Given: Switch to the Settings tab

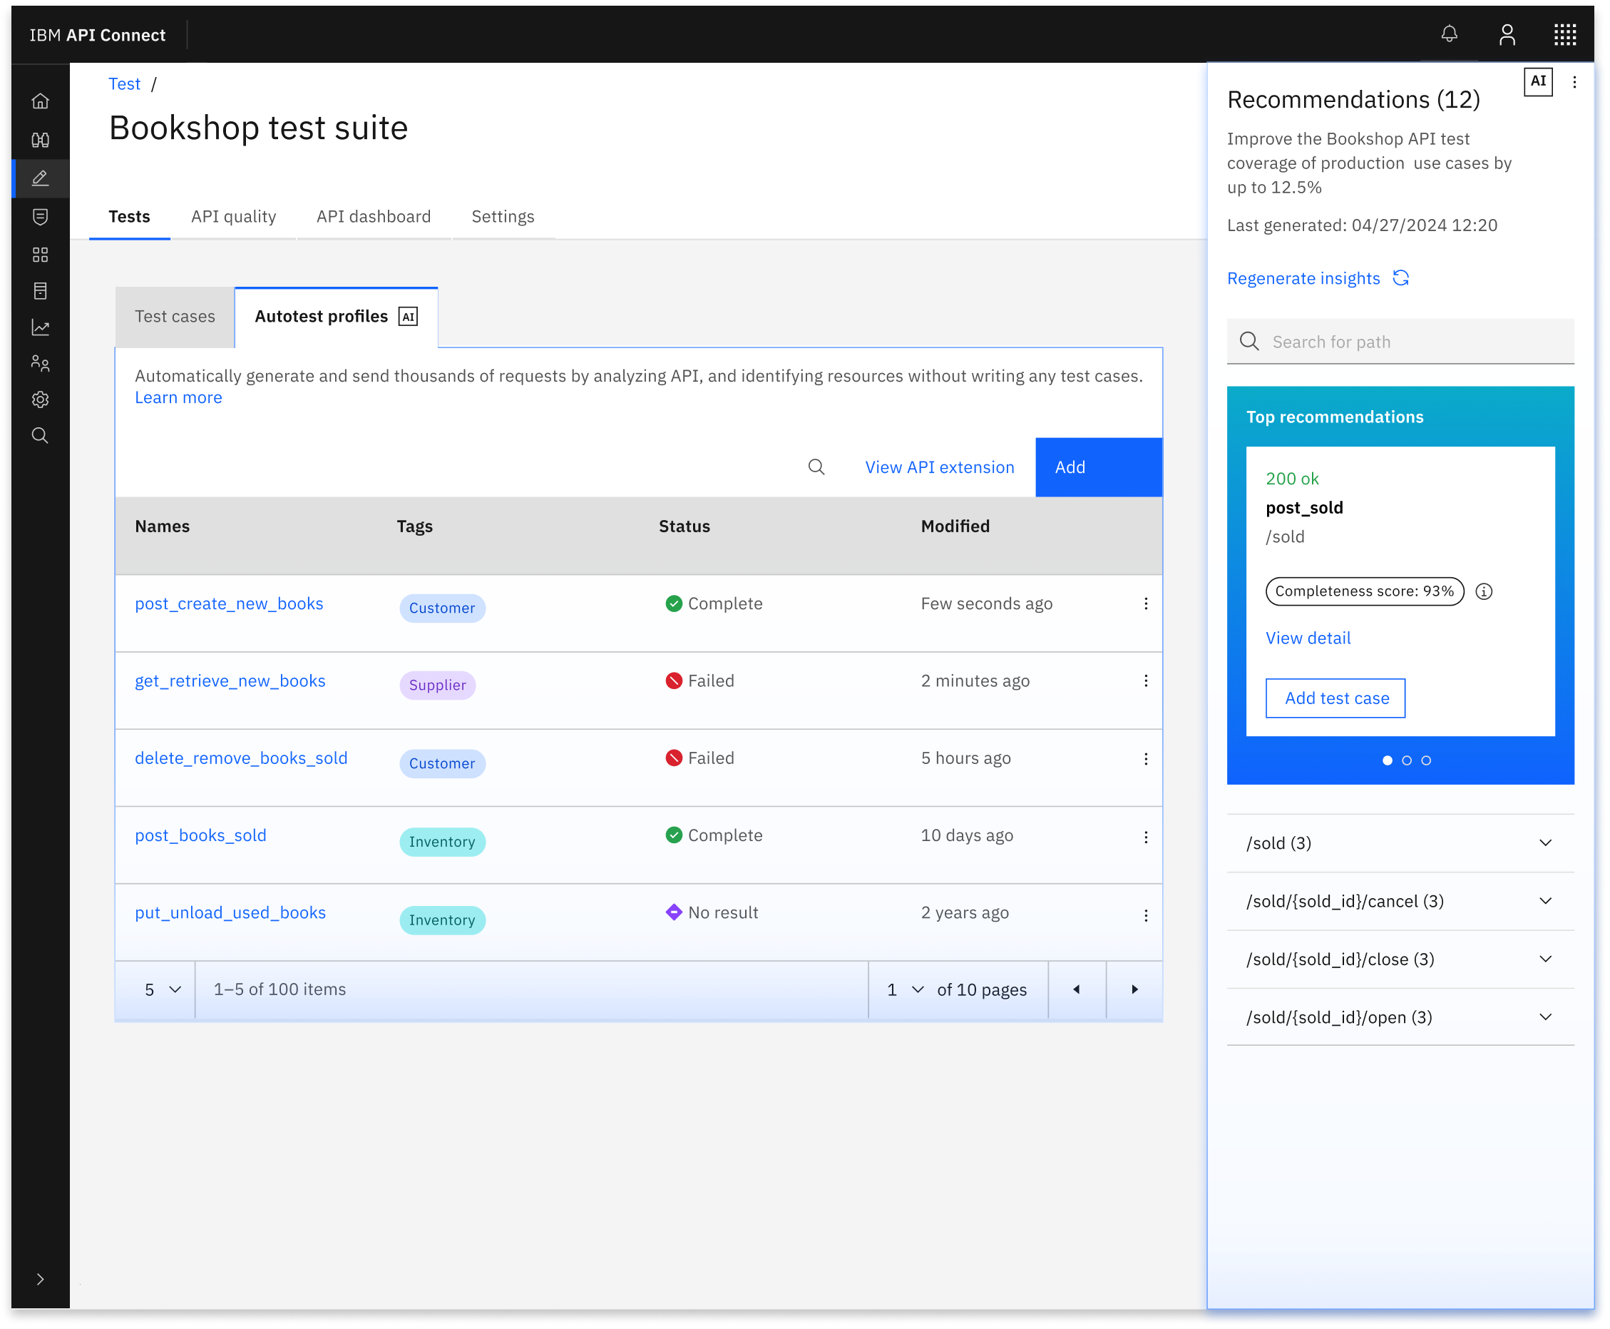Looking at the screenshot, I should pos(503,217).
